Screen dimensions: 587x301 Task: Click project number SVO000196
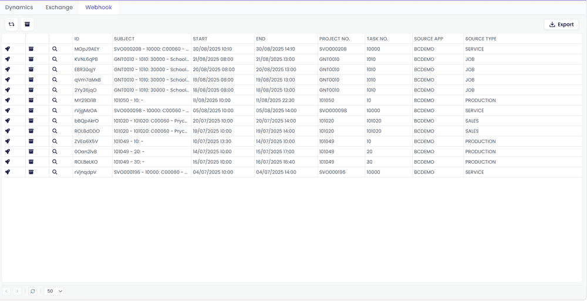(x=333, y=173)
